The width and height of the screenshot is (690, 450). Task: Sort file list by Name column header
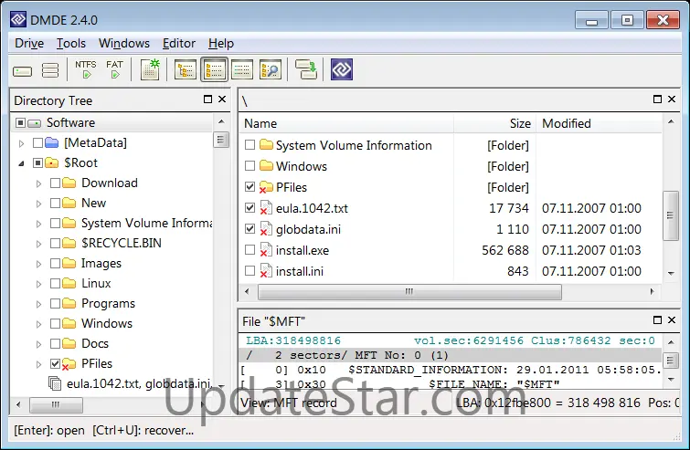coord(346,123)
